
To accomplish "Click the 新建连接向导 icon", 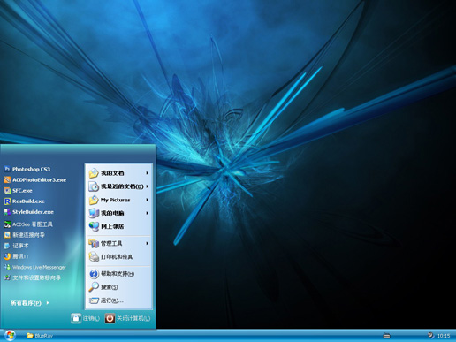I will click(x=7, y=235).
